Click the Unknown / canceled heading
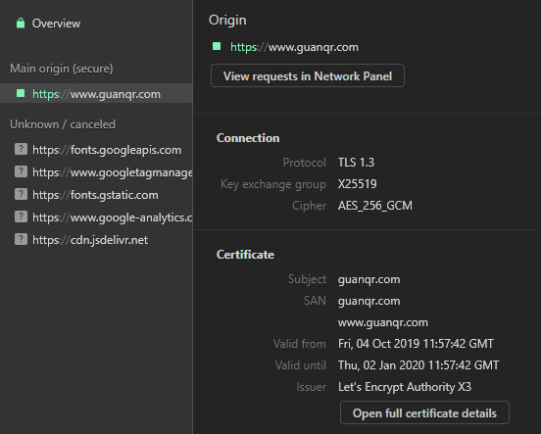Viewport: 541px width, 434px height. (63, 124)
